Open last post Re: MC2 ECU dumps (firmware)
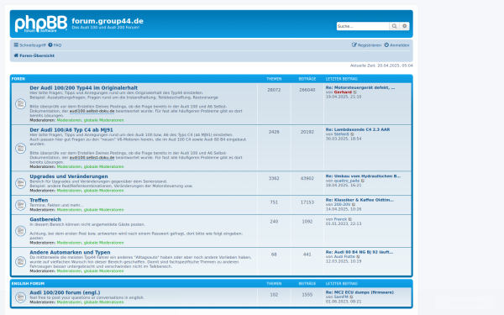504x315 pixels. tap(360, 292)
